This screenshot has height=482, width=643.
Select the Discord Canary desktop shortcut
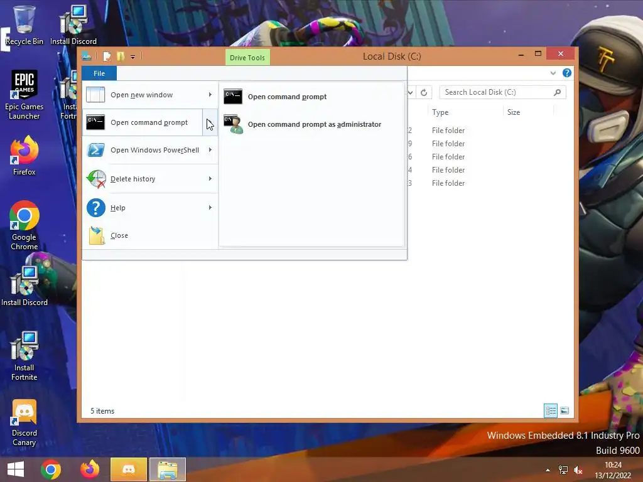[x=24, y=422]
